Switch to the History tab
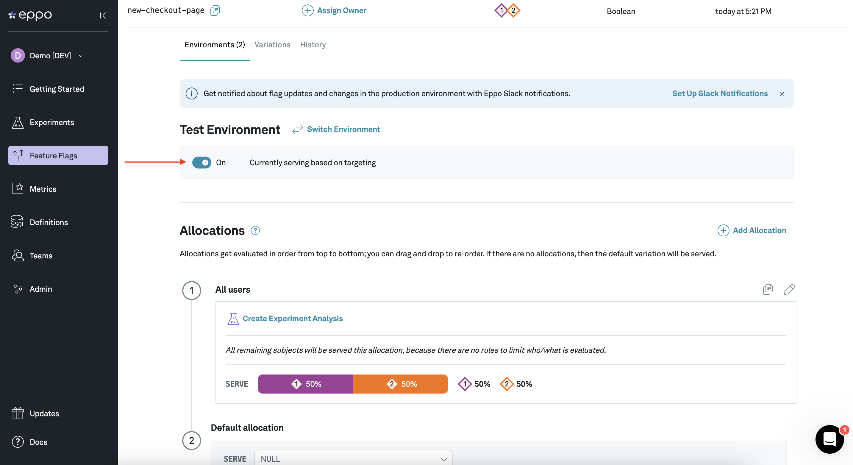Image resolution: width=853 pixels, height=465 pixels. click(x=313, y=45)
